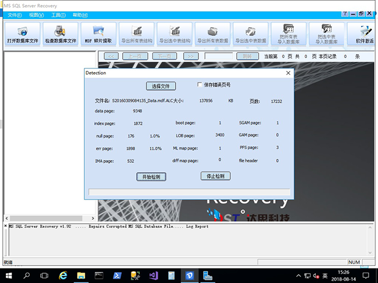The width and height of the screenshot is (378, 283).
Task: Click the 软件激活 toolbar icon
Action: [x=365, y=34]
